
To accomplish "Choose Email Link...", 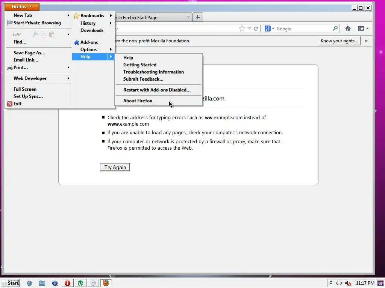I will click(x=26, y=60).
